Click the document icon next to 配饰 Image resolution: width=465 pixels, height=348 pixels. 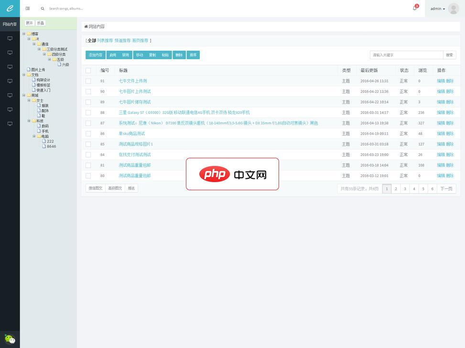[x=39, y=110]
